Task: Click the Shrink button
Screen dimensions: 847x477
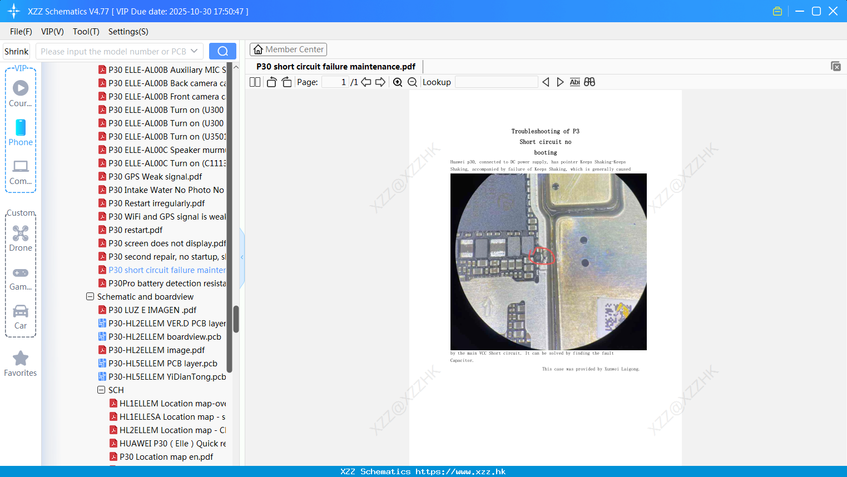Action: [x=17, y=51]
